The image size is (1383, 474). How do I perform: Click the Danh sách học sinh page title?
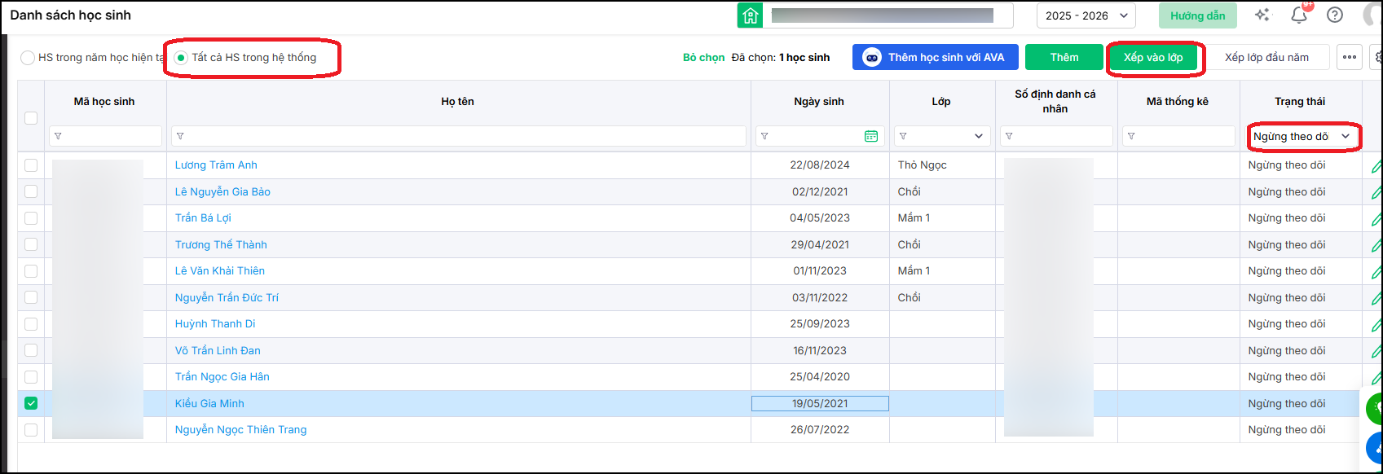click(70, 15)
